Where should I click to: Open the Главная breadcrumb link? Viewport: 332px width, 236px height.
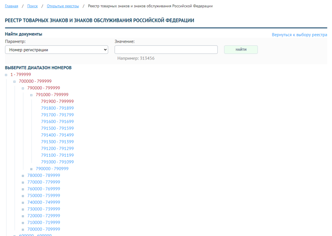point(11,6)
